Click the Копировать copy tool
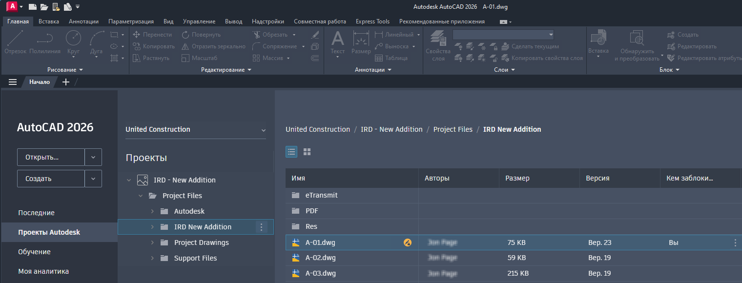The width and height of the screenshot is (742, 283). [153, 46]
